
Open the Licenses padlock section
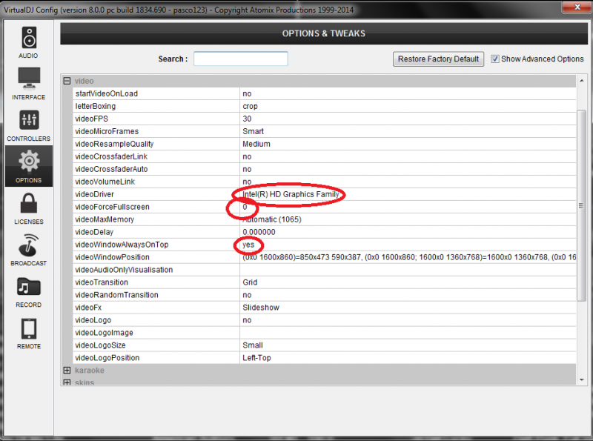click(29, 208)
